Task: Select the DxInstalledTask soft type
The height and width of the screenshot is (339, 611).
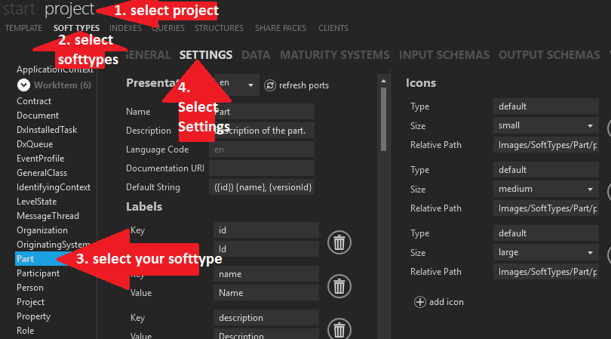Action: click(x=47, y=130)
